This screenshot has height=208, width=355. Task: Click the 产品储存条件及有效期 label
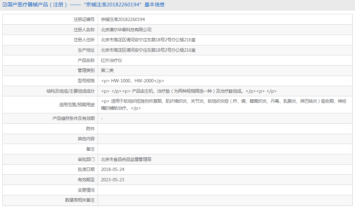74,118
